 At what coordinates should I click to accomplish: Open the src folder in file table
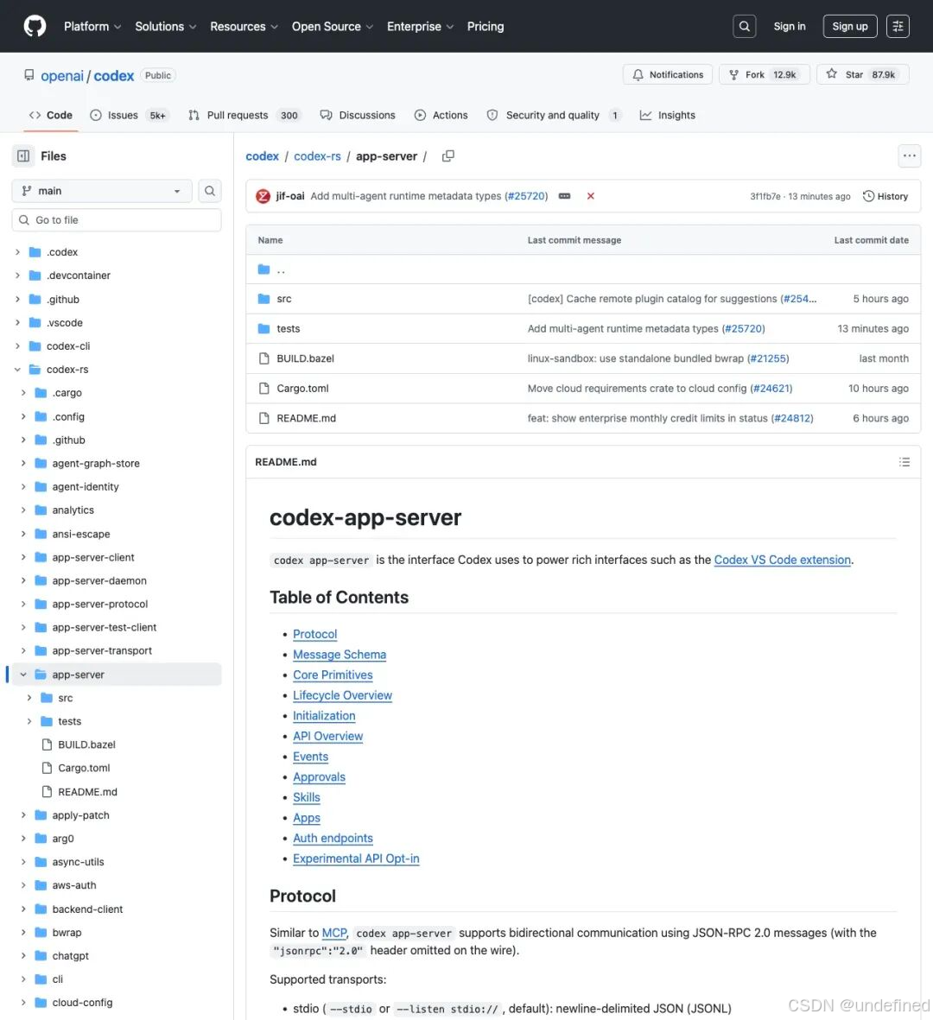tap(283, 299)
